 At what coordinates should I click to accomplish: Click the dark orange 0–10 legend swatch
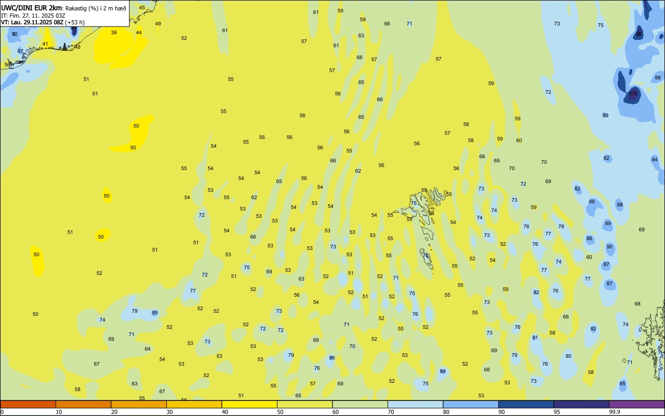(x=28, y=404)
